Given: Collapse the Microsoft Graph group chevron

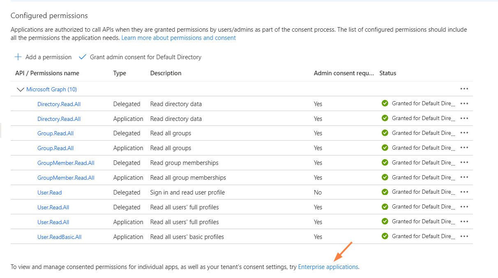Looking at the screenshot, I should point(20,89).
